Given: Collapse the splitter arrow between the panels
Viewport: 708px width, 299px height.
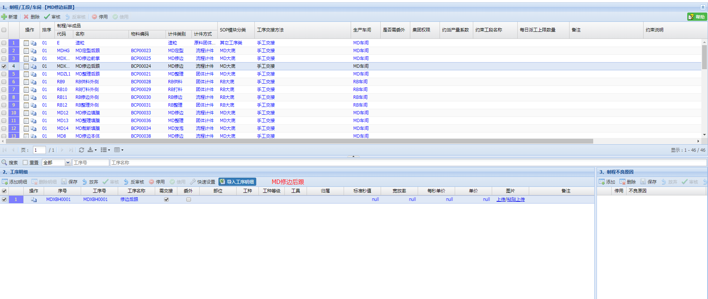Looking at the screenshot, I should [x=353, y=157].
